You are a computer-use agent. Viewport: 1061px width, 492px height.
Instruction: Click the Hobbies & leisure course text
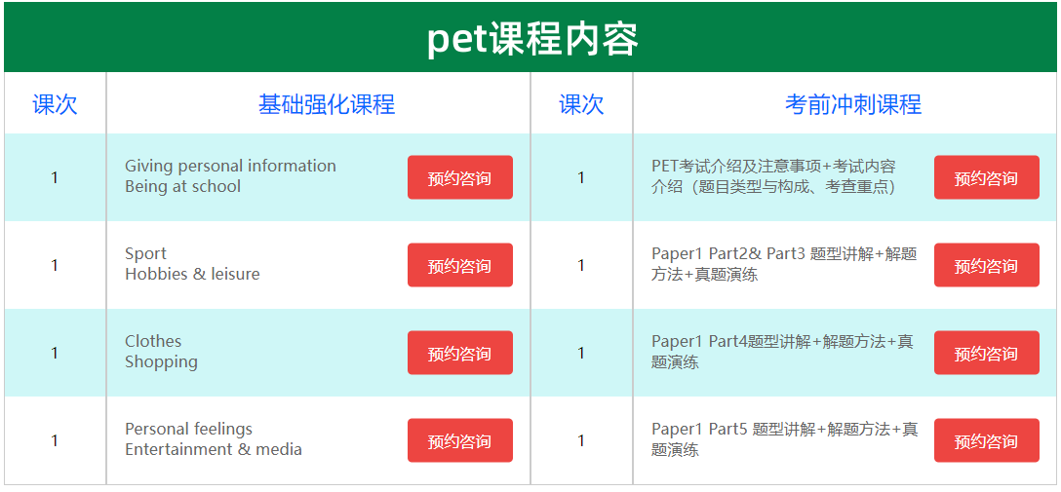(x=192, y=275)
